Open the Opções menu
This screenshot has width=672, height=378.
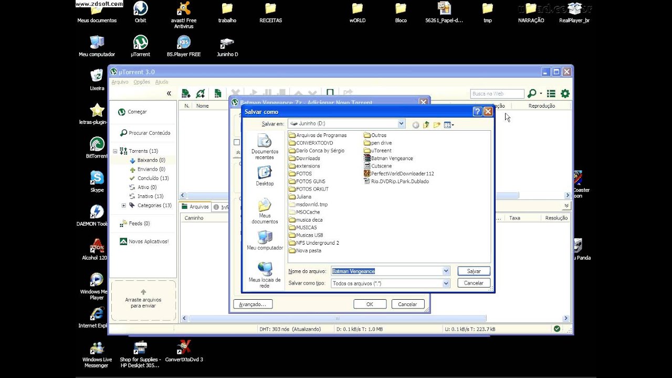click(142, 82)
